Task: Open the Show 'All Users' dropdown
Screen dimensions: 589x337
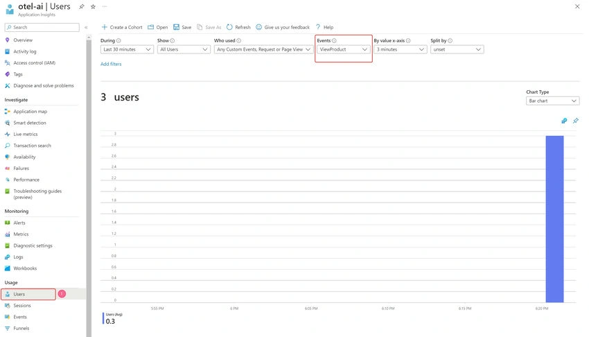Action: click(184, 50)
